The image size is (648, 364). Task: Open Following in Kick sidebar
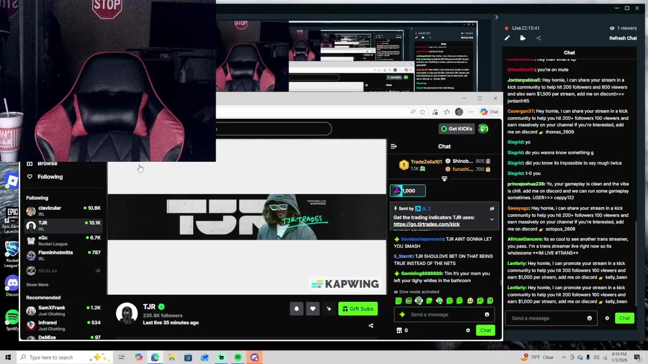click(x=50, y=176)
